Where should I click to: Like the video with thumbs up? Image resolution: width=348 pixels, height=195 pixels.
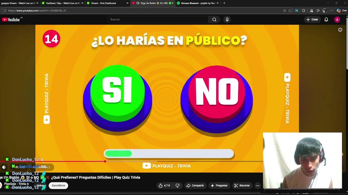click(164, 186)
